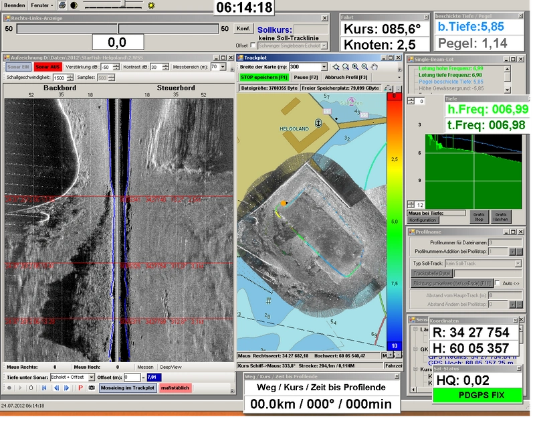This screenshot has width=535, height=421.
Task: Click the red P marker icon in sonar toolbar
Action: tap(80, 390)
